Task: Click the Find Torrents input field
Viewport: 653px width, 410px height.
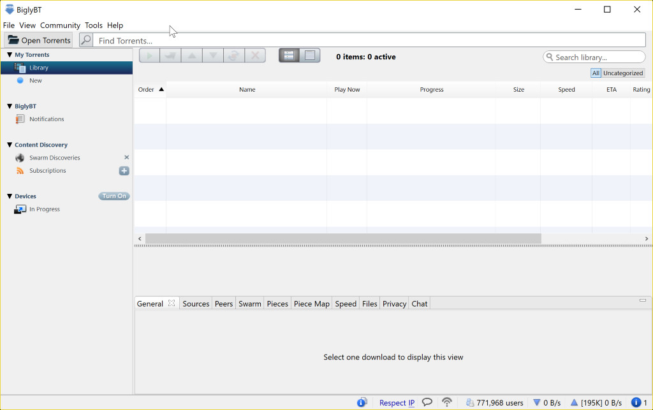Action: coord(369,40)
